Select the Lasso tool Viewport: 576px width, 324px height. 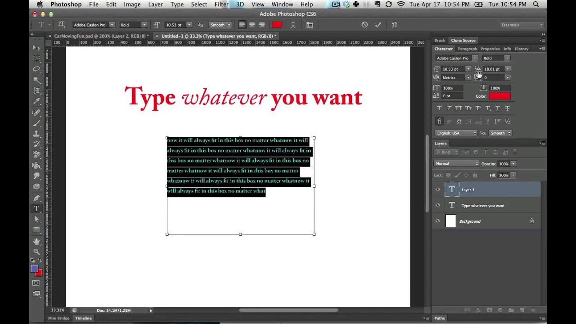pos(36,69)
